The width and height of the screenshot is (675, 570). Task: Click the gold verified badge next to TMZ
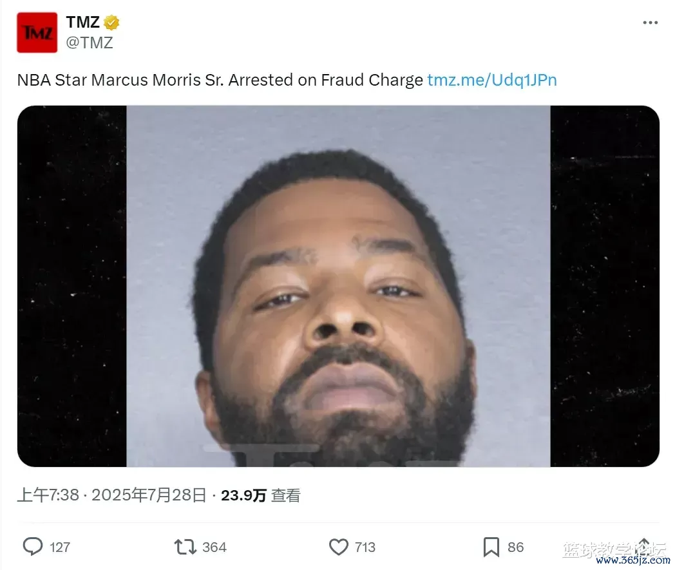[x=111, y=23]
